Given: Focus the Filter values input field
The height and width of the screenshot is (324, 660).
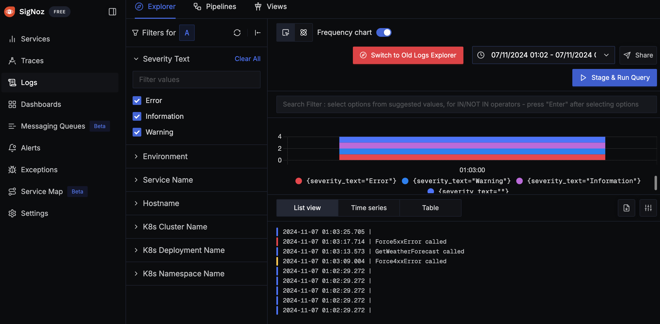Looking at the screenshot, I should pos(196,80).
